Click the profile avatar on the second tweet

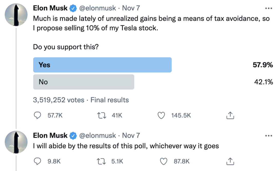[x=16, y=142]
